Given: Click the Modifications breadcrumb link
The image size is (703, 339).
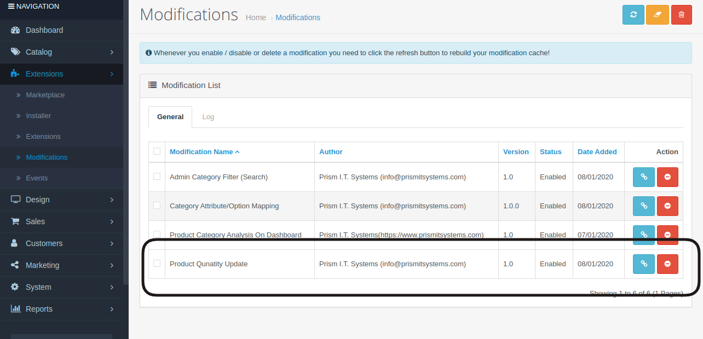Looking at the screenshot, I should click(x=298, y=17).
